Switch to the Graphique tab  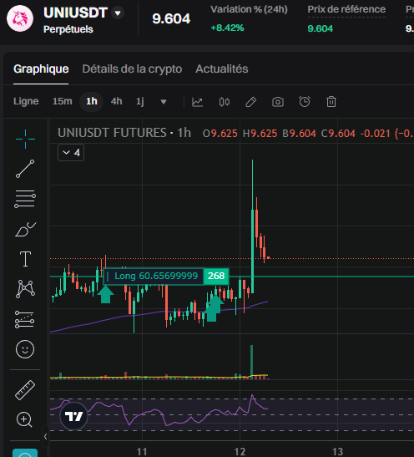[x=41, y=69]
